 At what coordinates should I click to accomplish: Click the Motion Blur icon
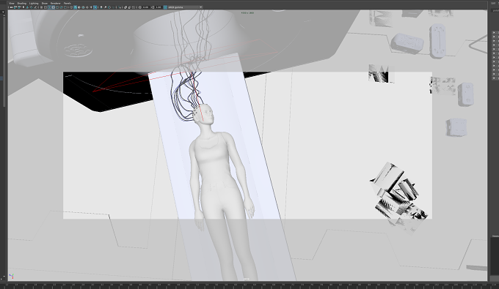(106, 7)
